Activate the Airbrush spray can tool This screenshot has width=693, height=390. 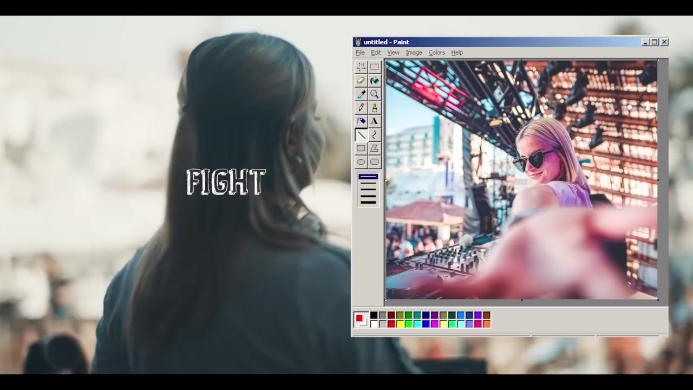click(361, 121)
